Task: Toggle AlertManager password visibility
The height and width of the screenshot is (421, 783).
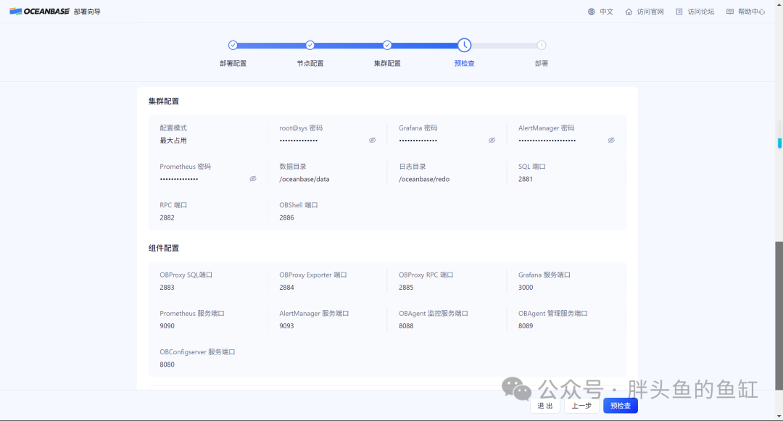Action: tap(611, 140)
